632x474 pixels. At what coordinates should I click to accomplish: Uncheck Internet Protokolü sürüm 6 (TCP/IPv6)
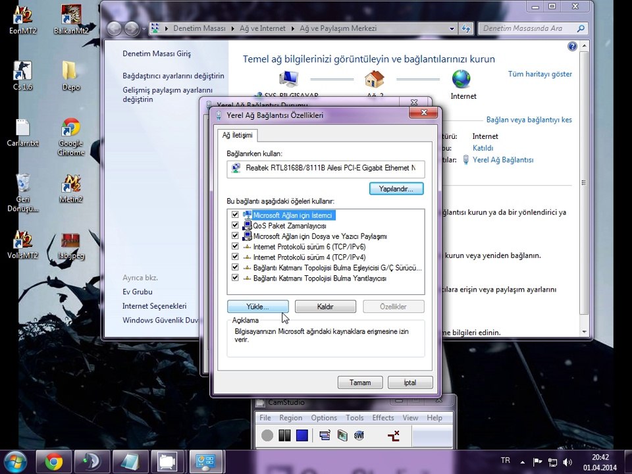235,246
